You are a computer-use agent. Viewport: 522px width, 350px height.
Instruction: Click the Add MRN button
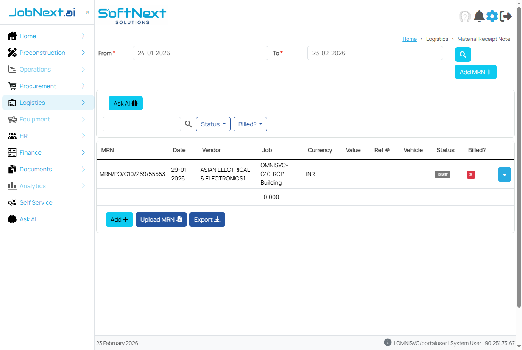pos(475,72)
